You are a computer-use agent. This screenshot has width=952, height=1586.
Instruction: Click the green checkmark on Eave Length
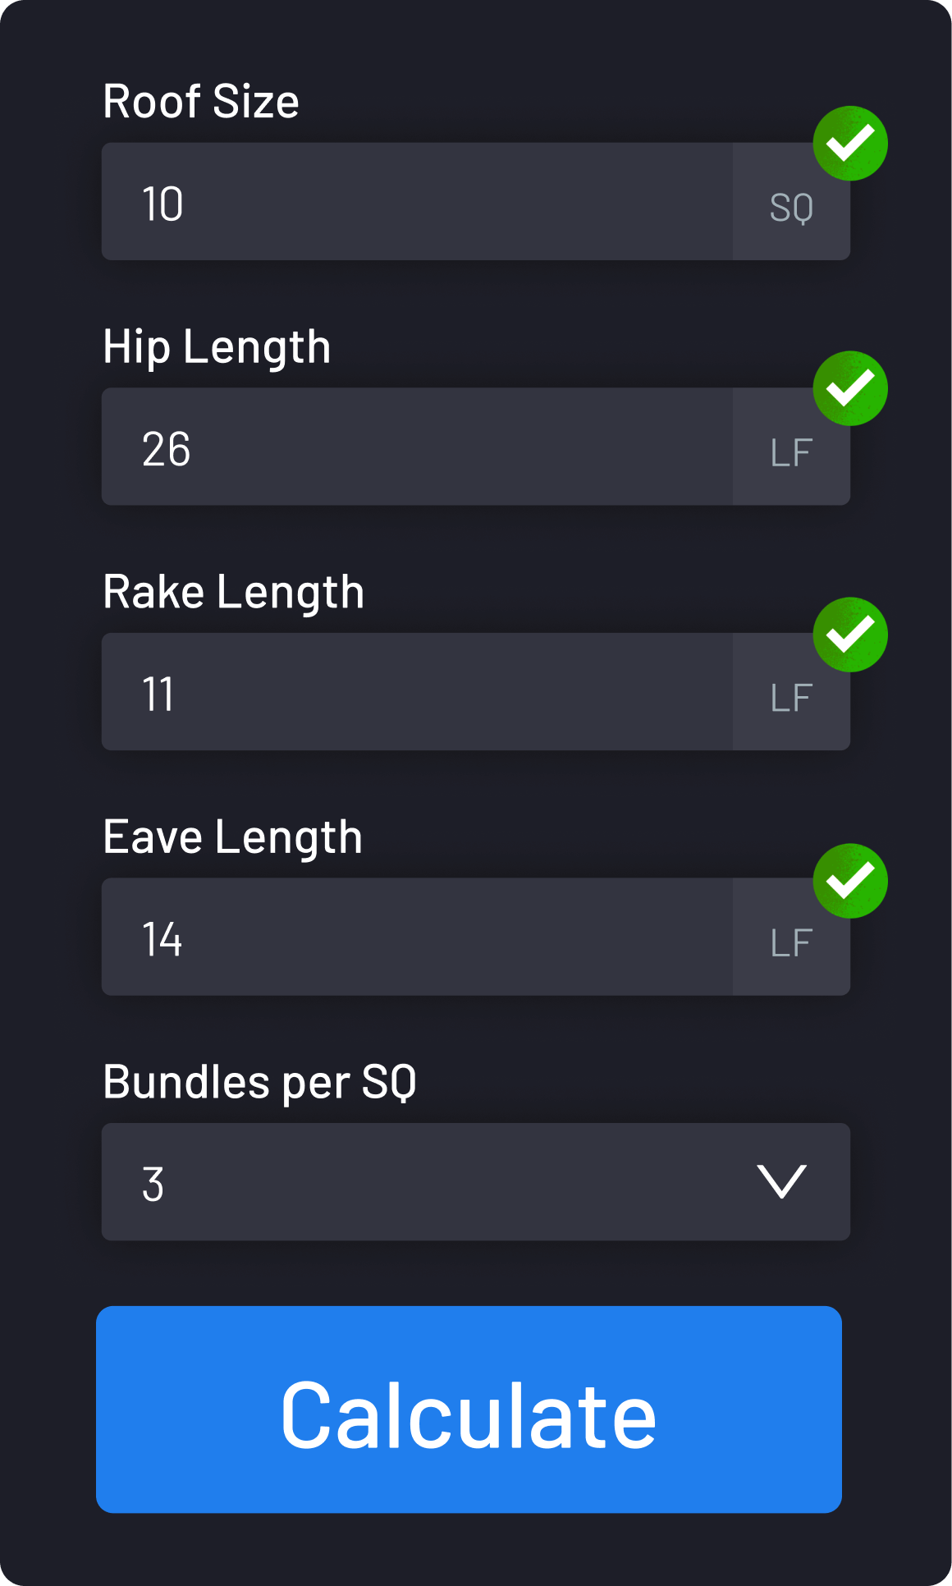(x=850, y=881)
